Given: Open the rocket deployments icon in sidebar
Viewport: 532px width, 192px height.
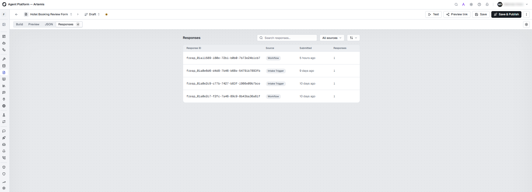Looking at the screenshot, I should pyautogui.click(x=4, y=138).
